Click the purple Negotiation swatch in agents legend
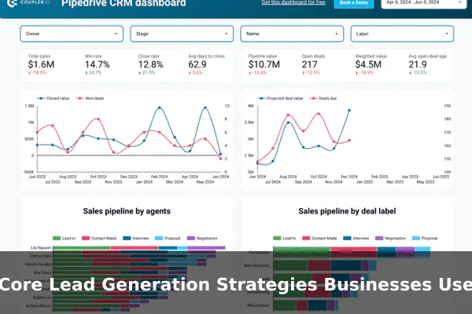This screenshot has height=314, width=472. pyautogui.click(x=191, y=238)
